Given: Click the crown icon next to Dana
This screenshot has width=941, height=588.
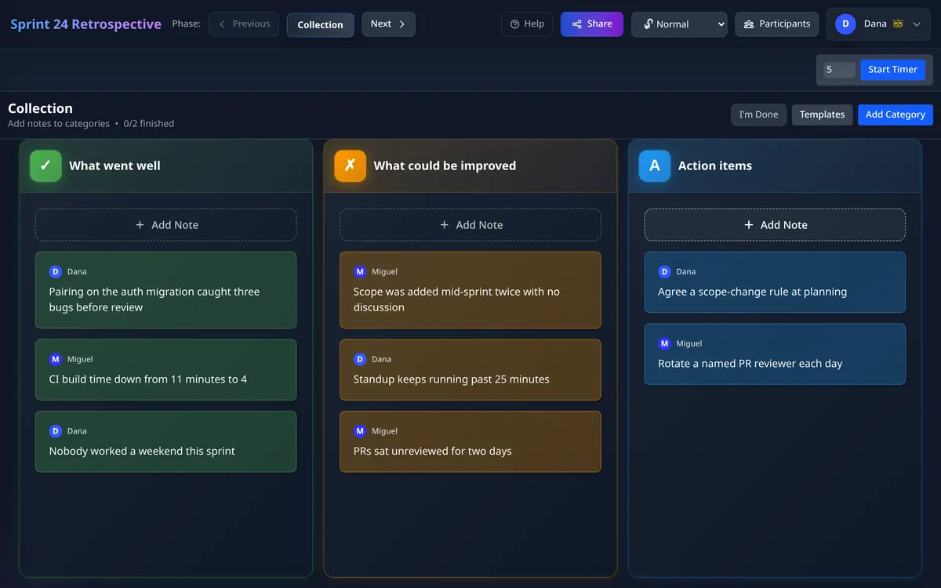Looking at the screenshot, I should coord(897,24).
